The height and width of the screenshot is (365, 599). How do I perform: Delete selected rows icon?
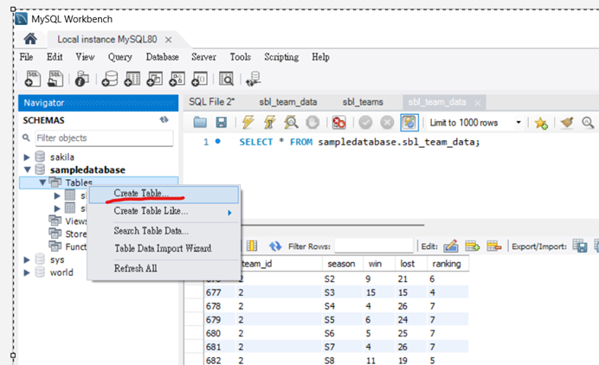click(494, 247)
